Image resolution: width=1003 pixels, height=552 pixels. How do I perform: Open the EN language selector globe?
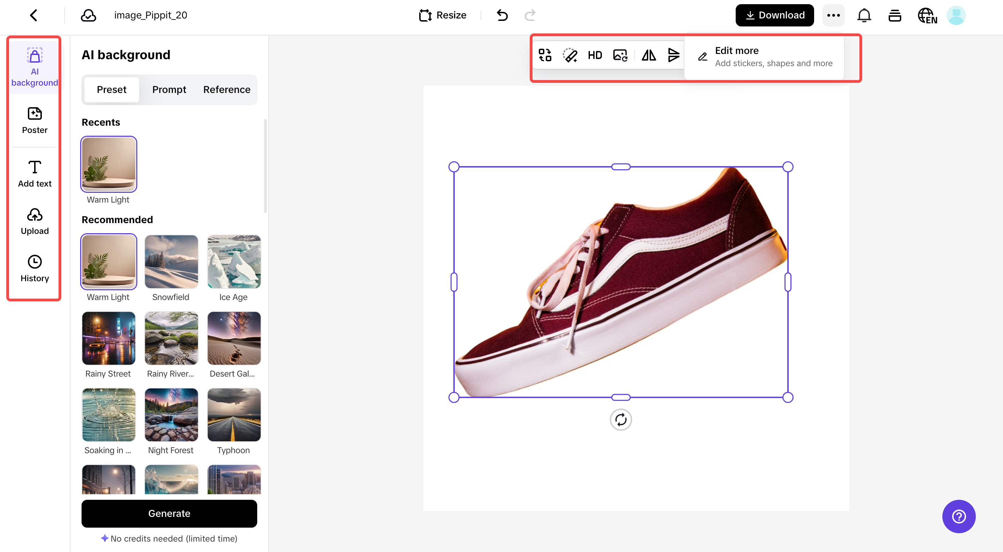point(927,15)
